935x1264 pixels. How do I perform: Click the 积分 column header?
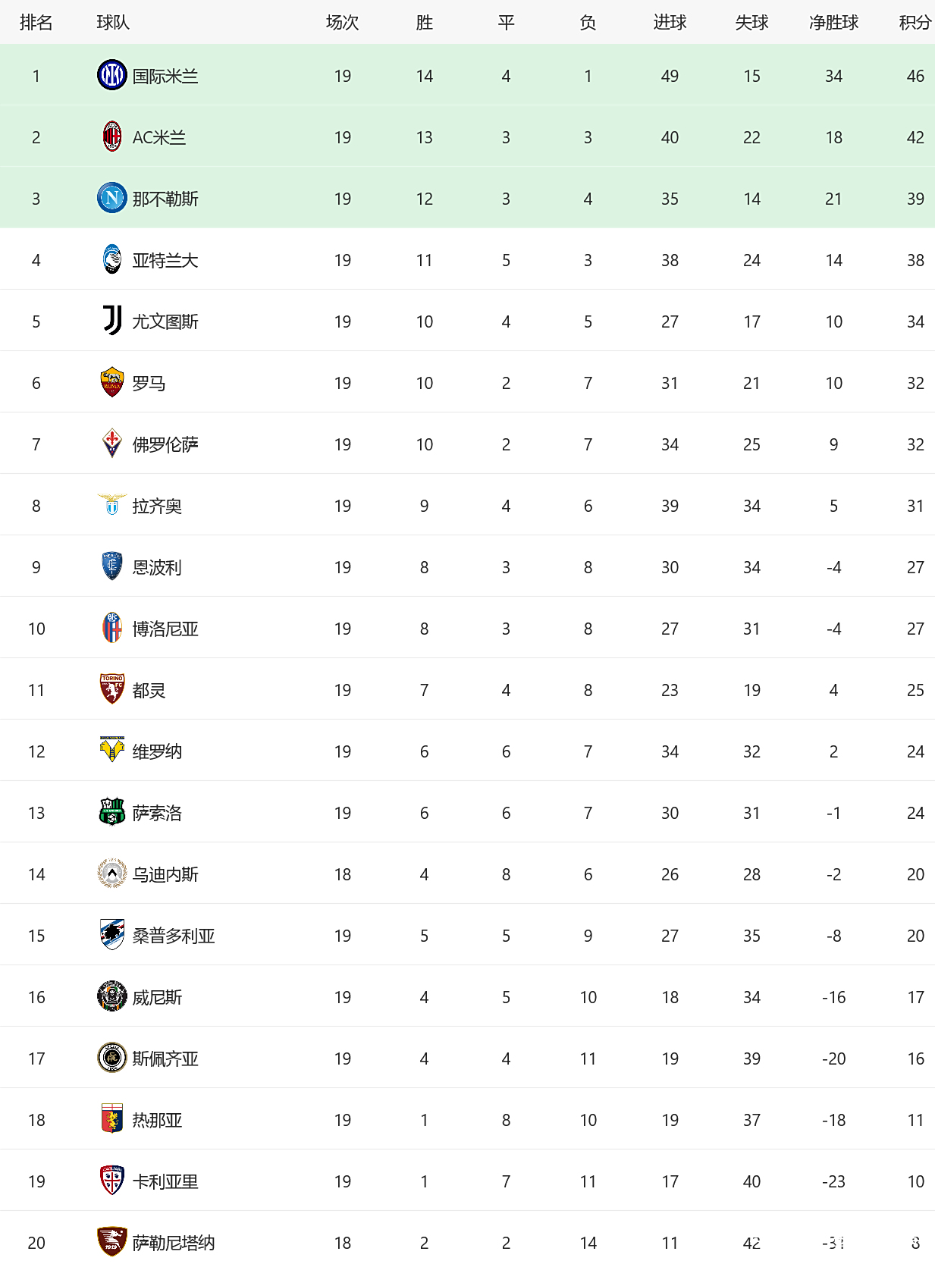[x=915, y=23]
